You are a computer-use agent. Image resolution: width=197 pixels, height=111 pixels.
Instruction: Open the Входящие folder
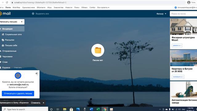(x=12, y=29)
